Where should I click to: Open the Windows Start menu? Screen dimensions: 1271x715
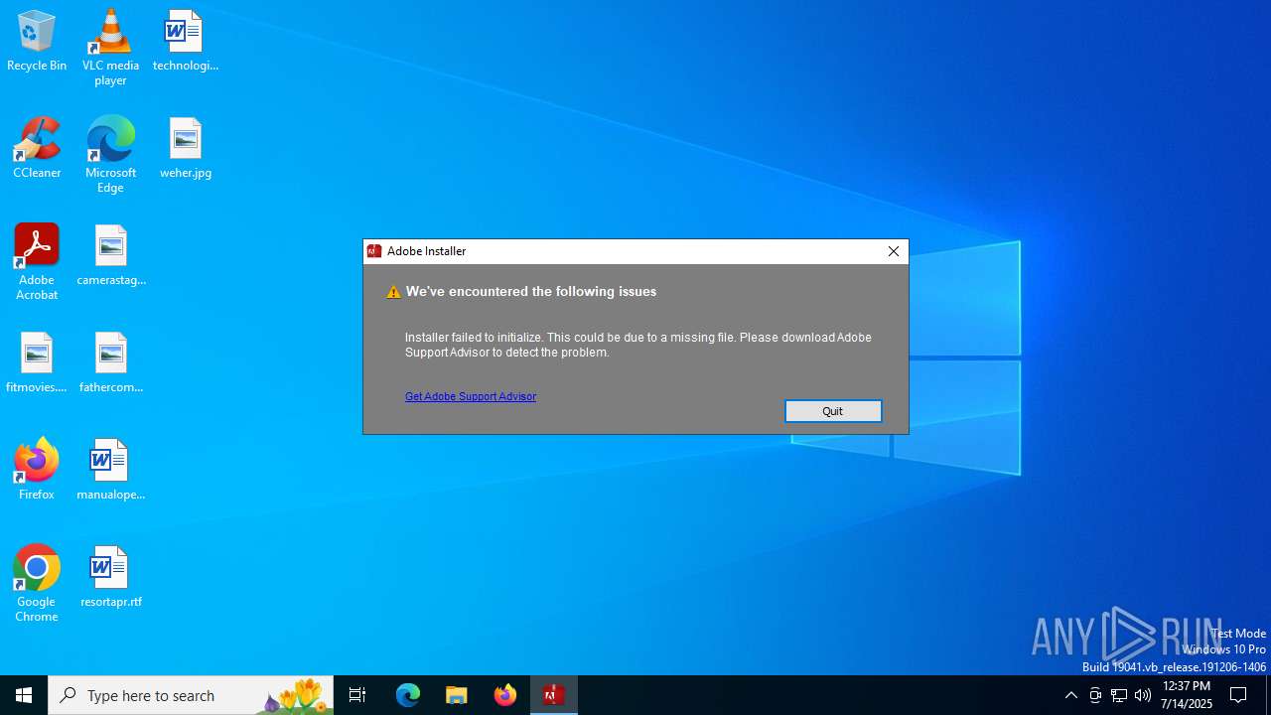click(24, 695)
